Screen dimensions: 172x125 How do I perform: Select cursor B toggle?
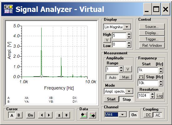coord(19,115)
